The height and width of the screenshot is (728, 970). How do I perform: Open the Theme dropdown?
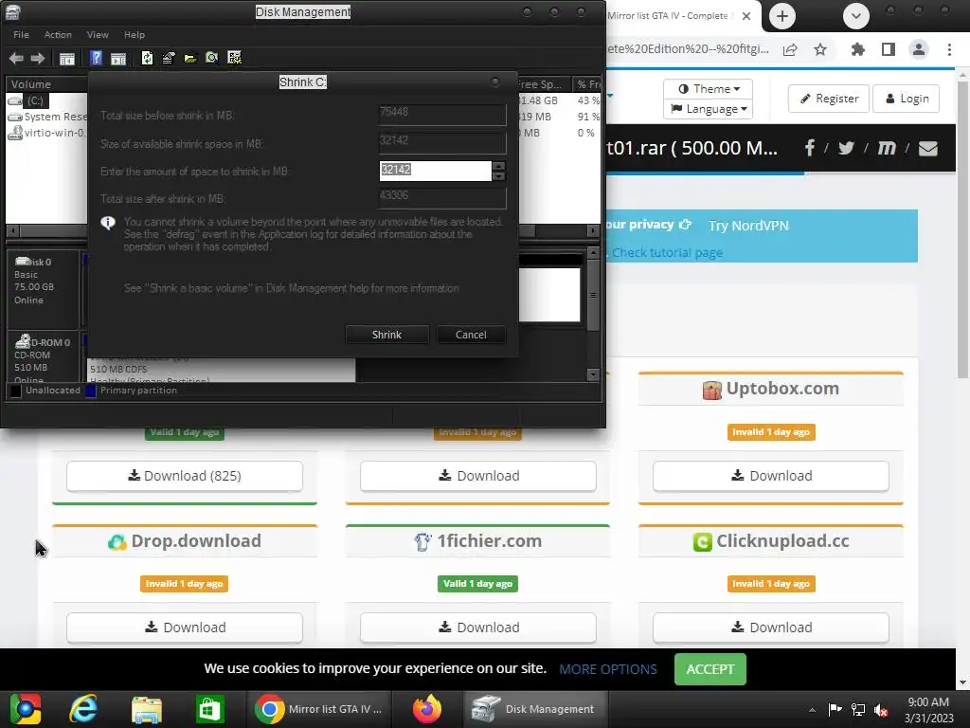tap(709, 89)
